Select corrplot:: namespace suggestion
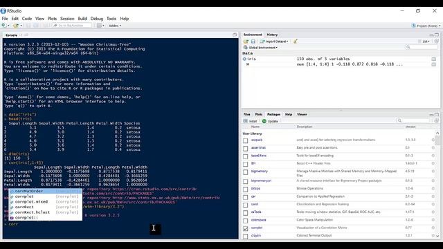 (46, 218)
